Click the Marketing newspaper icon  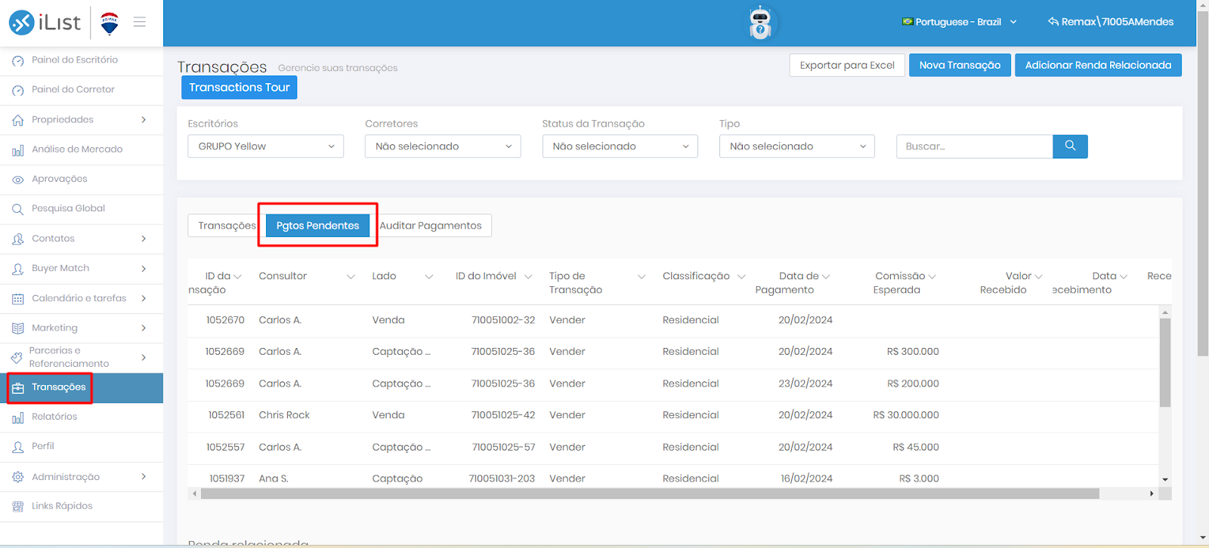point(18,328)
